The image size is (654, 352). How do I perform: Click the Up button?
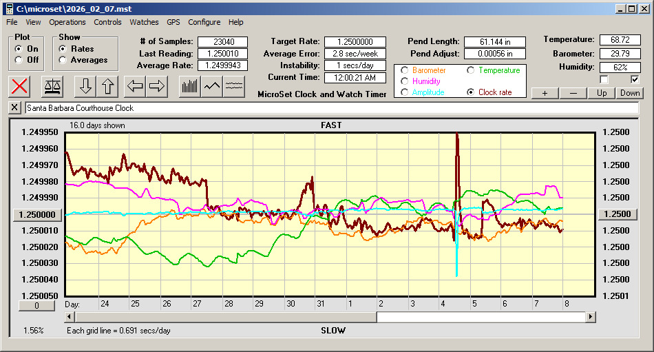[602, 93]
